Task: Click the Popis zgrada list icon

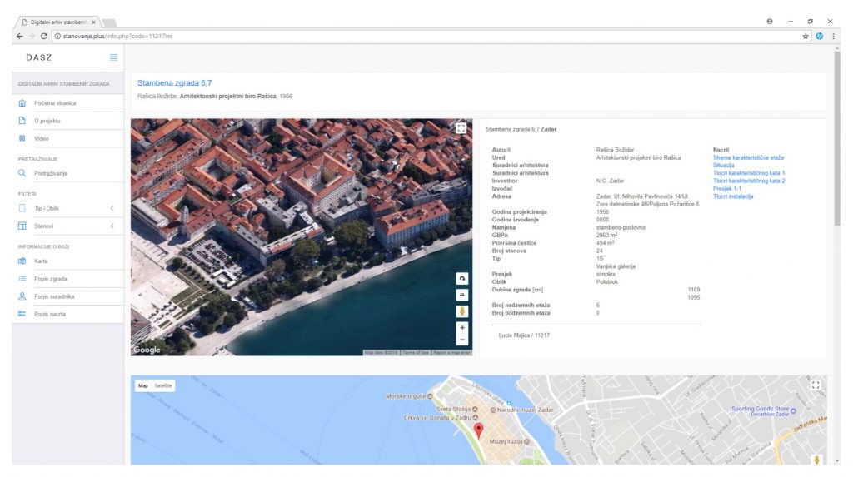Action: [x=22, y=279]
